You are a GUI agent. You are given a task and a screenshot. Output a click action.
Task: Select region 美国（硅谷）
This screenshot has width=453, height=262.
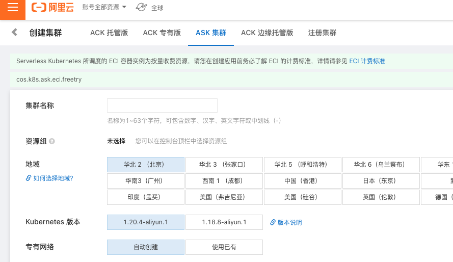(303, 197)
